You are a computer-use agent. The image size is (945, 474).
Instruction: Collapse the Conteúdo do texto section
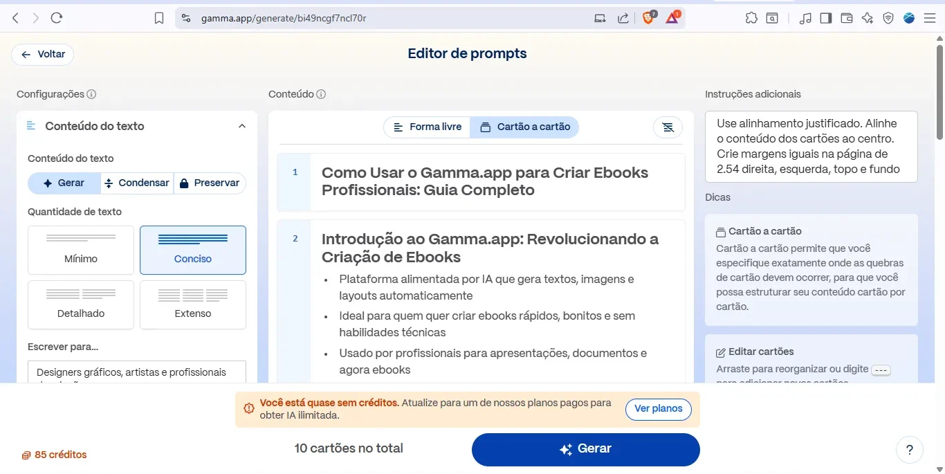coord(241,126)
